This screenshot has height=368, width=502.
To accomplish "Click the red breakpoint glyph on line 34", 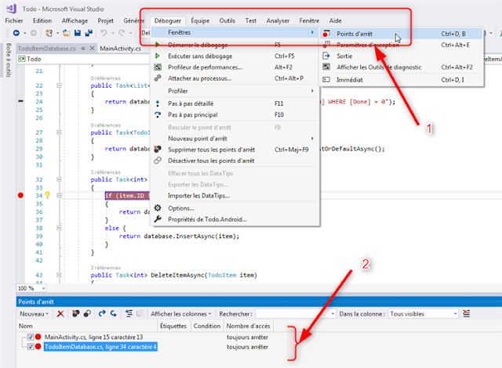I will (21, 196).
